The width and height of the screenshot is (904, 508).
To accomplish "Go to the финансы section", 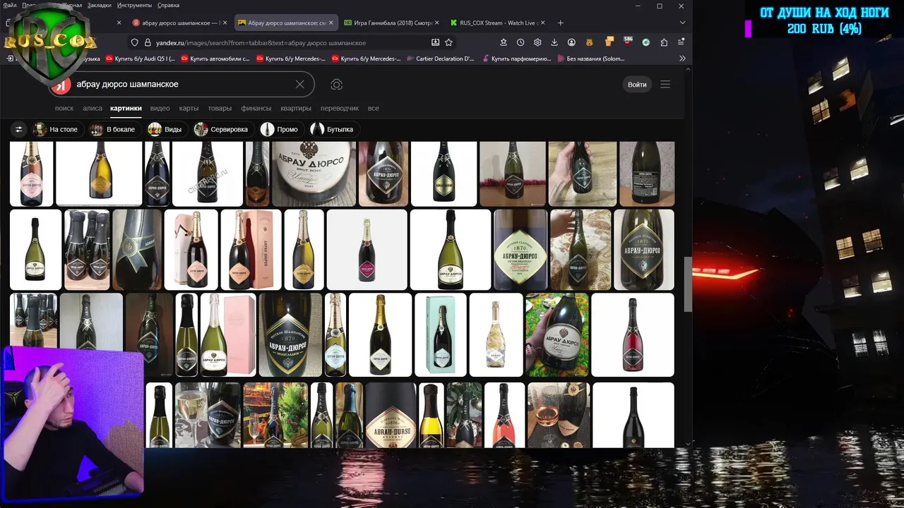I will point(256,108).
